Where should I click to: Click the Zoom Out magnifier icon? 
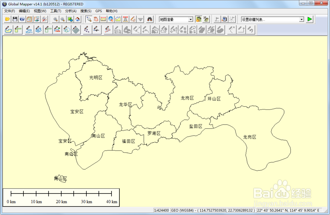click(x=63, y=19)
